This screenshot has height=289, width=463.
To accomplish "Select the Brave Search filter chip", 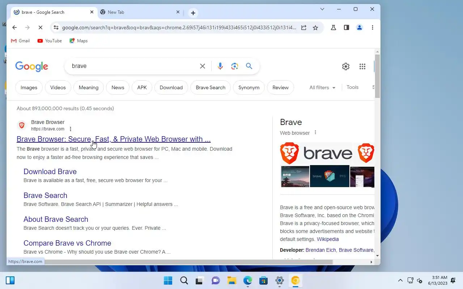I will click(x=211, y=87).
